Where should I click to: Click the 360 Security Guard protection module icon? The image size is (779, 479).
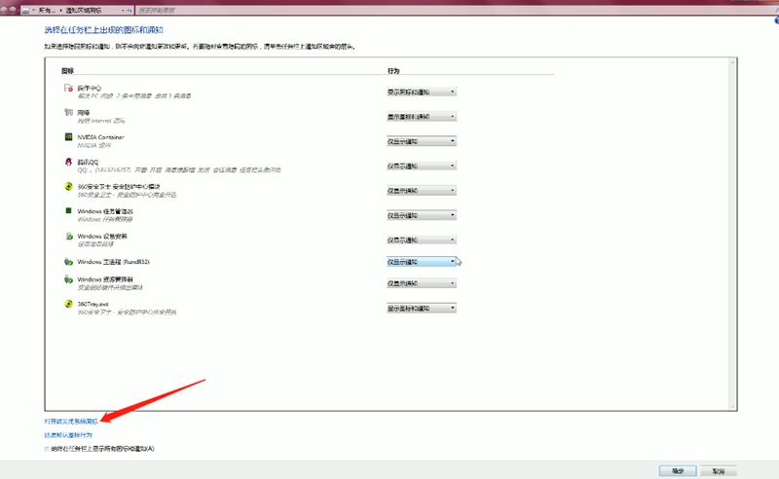pyautogui.click(x=68, y=186)
